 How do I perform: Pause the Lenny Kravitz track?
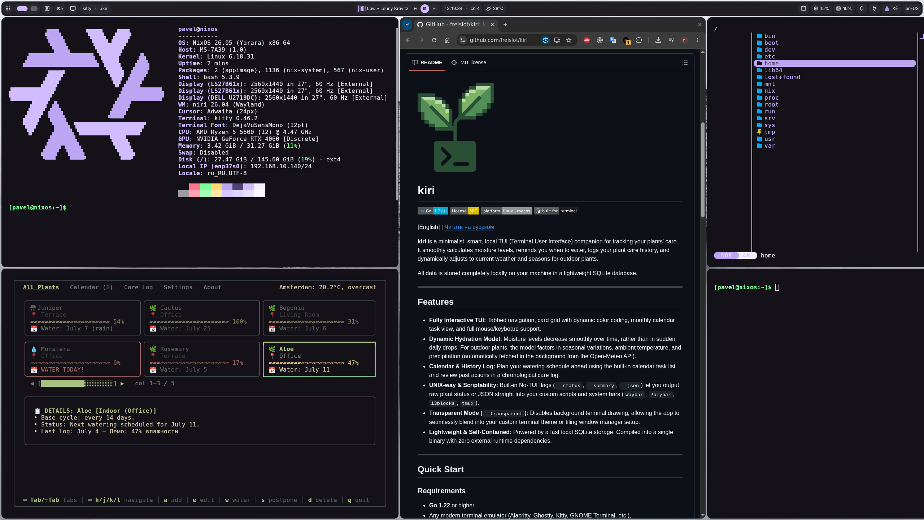pyautogui.click(x=425, y=8)
